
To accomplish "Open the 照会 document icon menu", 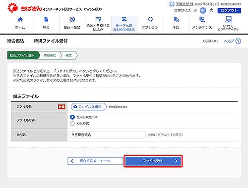I will pyautogui.click(x=46, y=19).
